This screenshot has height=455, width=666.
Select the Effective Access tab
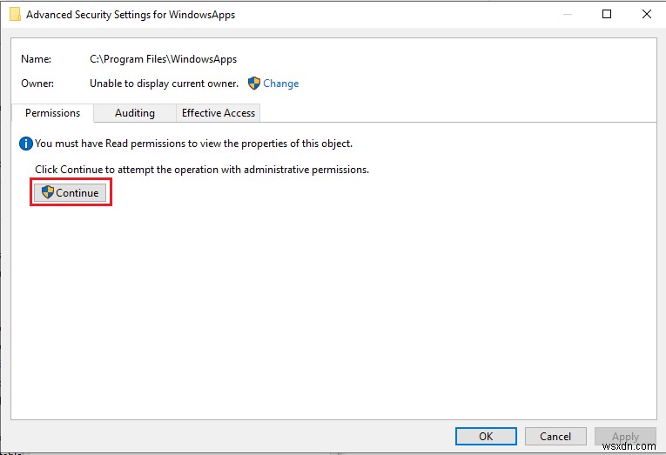pos(219,113)
